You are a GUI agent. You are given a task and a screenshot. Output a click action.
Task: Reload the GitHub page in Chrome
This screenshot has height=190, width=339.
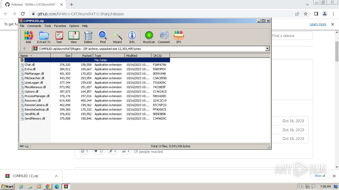point(23,14)
